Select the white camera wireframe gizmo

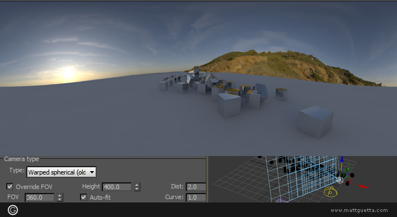pos(339,180)
